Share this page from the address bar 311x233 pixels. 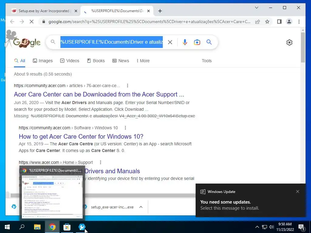(x=258, y=22)
